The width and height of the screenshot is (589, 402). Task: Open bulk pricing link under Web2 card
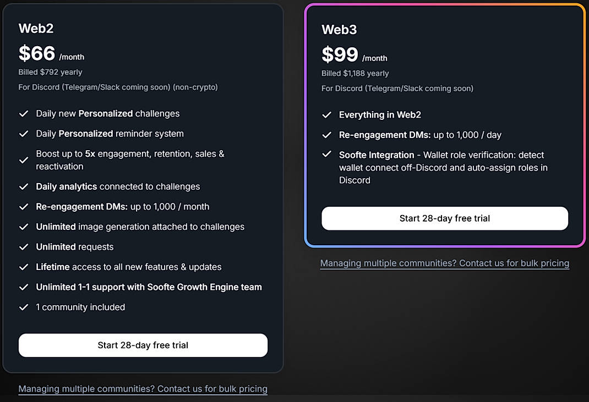(x=143, y=388)
